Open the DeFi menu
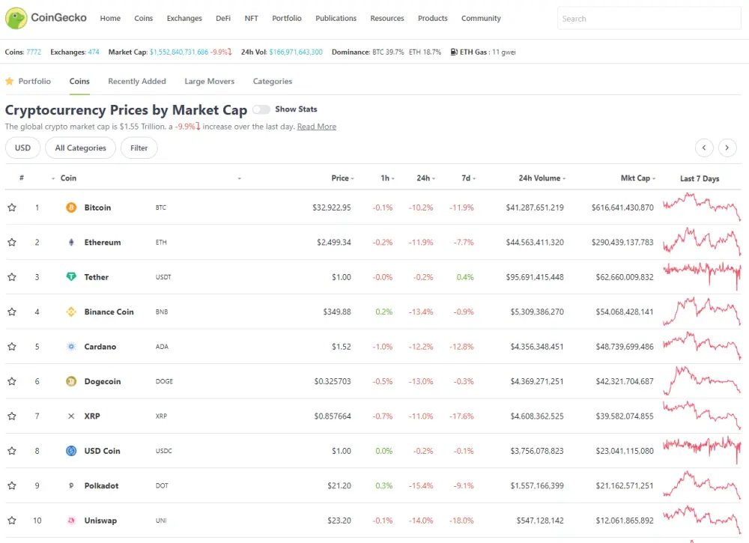 click(223, 18)
